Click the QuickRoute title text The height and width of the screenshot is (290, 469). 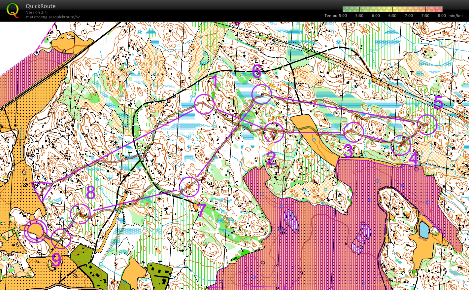tap(41, 6)
